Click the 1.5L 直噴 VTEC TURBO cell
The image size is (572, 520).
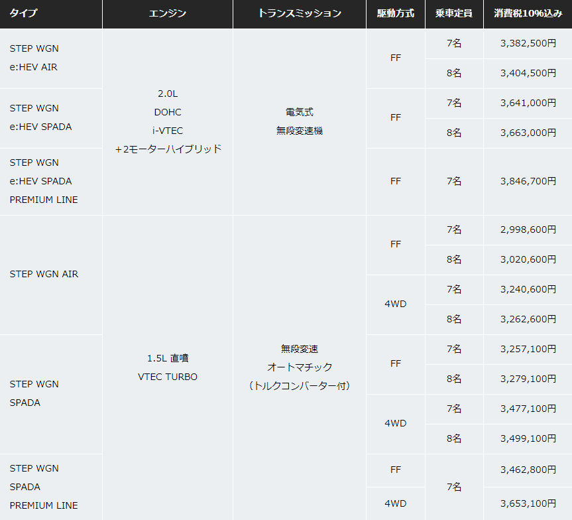pos(168,367)
